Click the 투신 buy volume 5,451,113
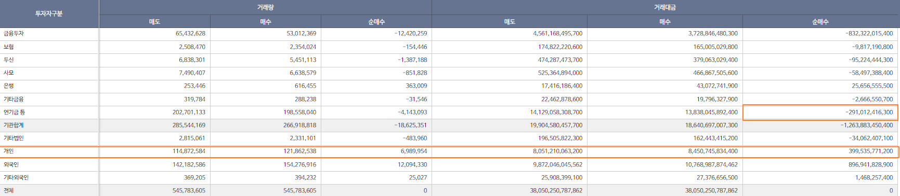The height and width of the screenshot is (196, 900). click(303, 60)
